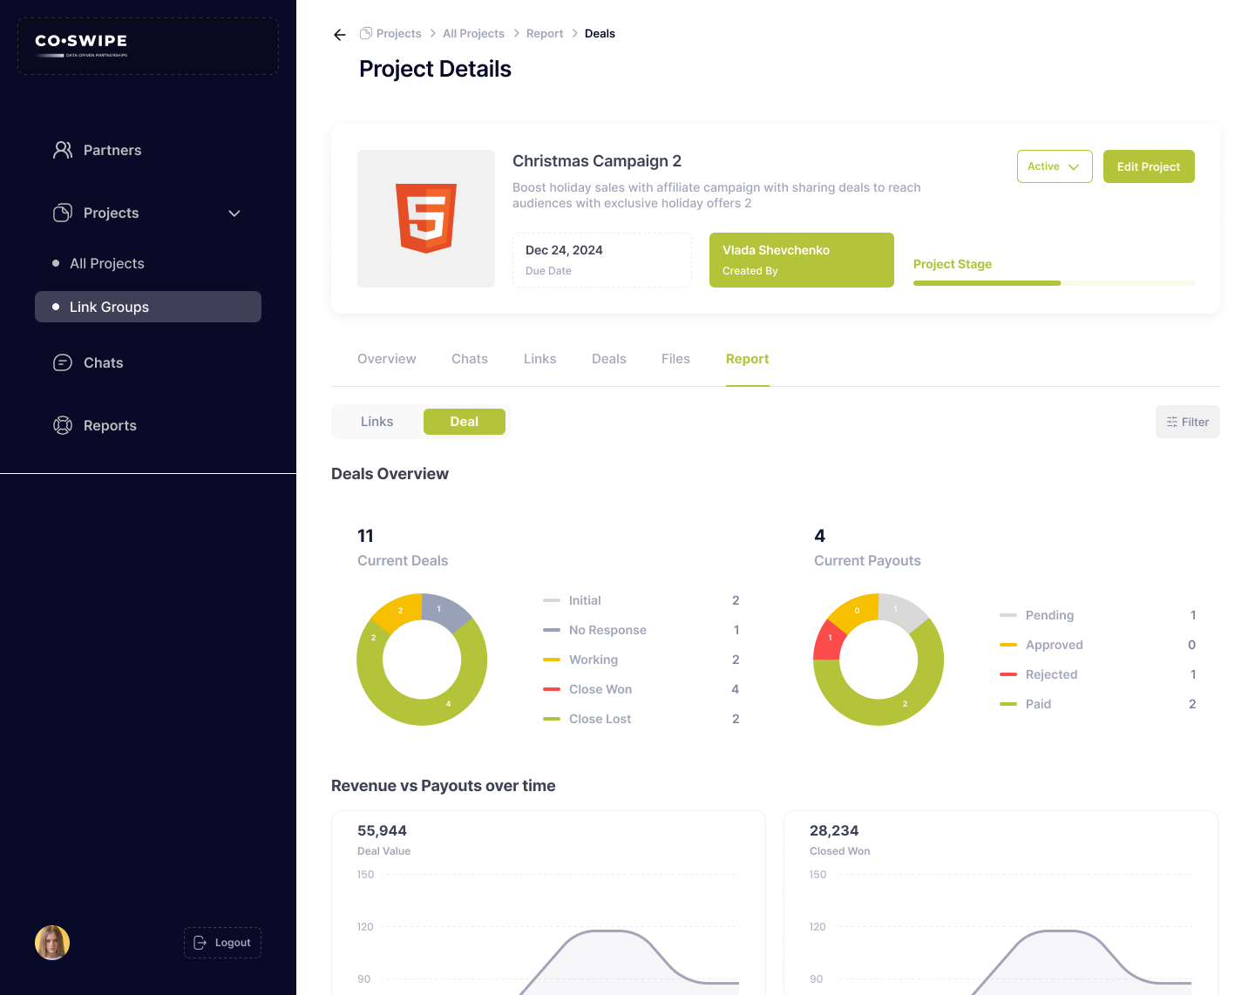
Task: Click the Edit Project button
Action: click(1148, 166)
